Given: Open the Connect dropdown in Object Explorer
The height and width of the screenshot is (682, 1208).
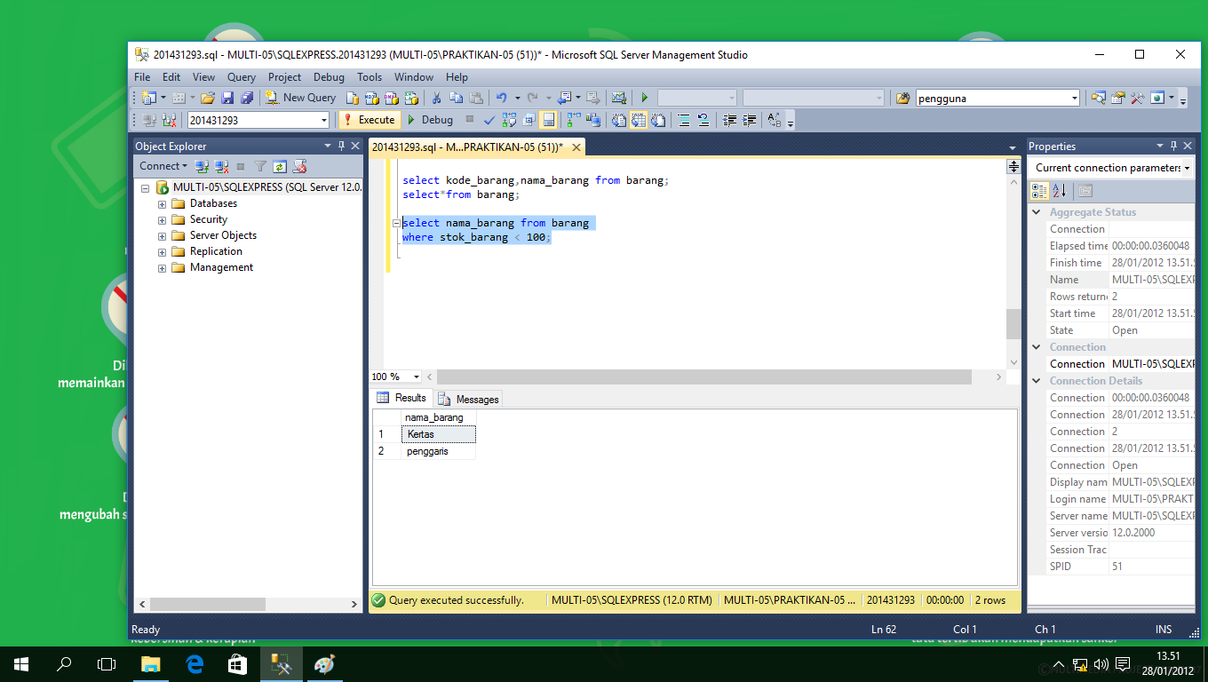Looking at the screenshot, I should pos(163,166).
